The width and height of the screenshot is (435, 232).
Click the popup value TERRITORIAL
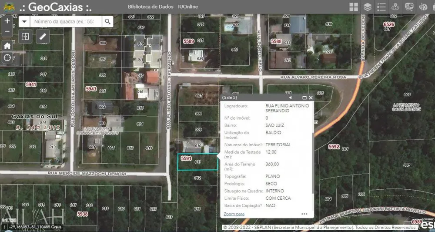click(x=278, y=145)
